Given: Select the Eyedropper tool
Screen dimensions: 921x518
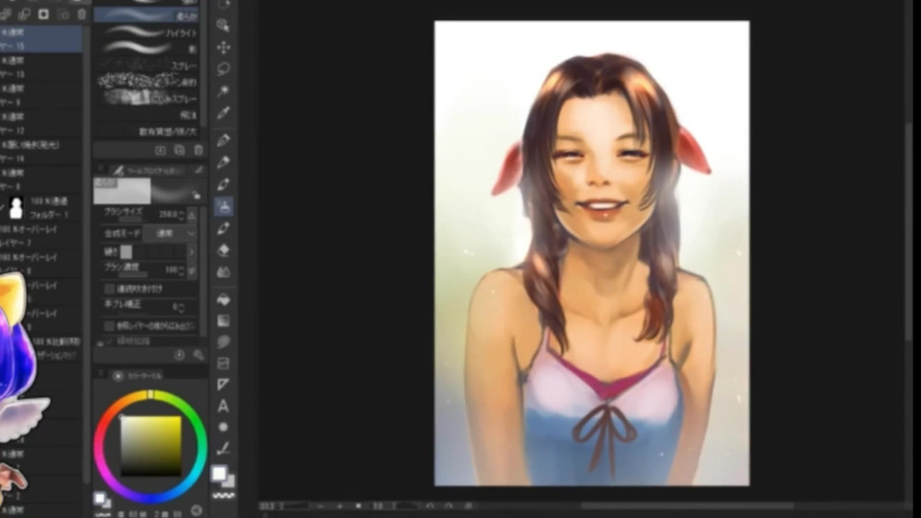Looking at the screenshot, I should coord(224,113).
